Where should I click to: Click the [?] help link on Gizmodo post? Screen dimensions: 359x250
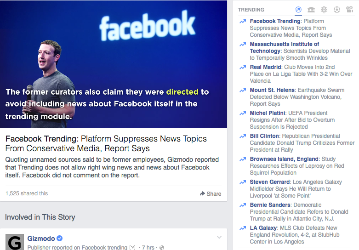pyautogui.click(x=132, y=248)
